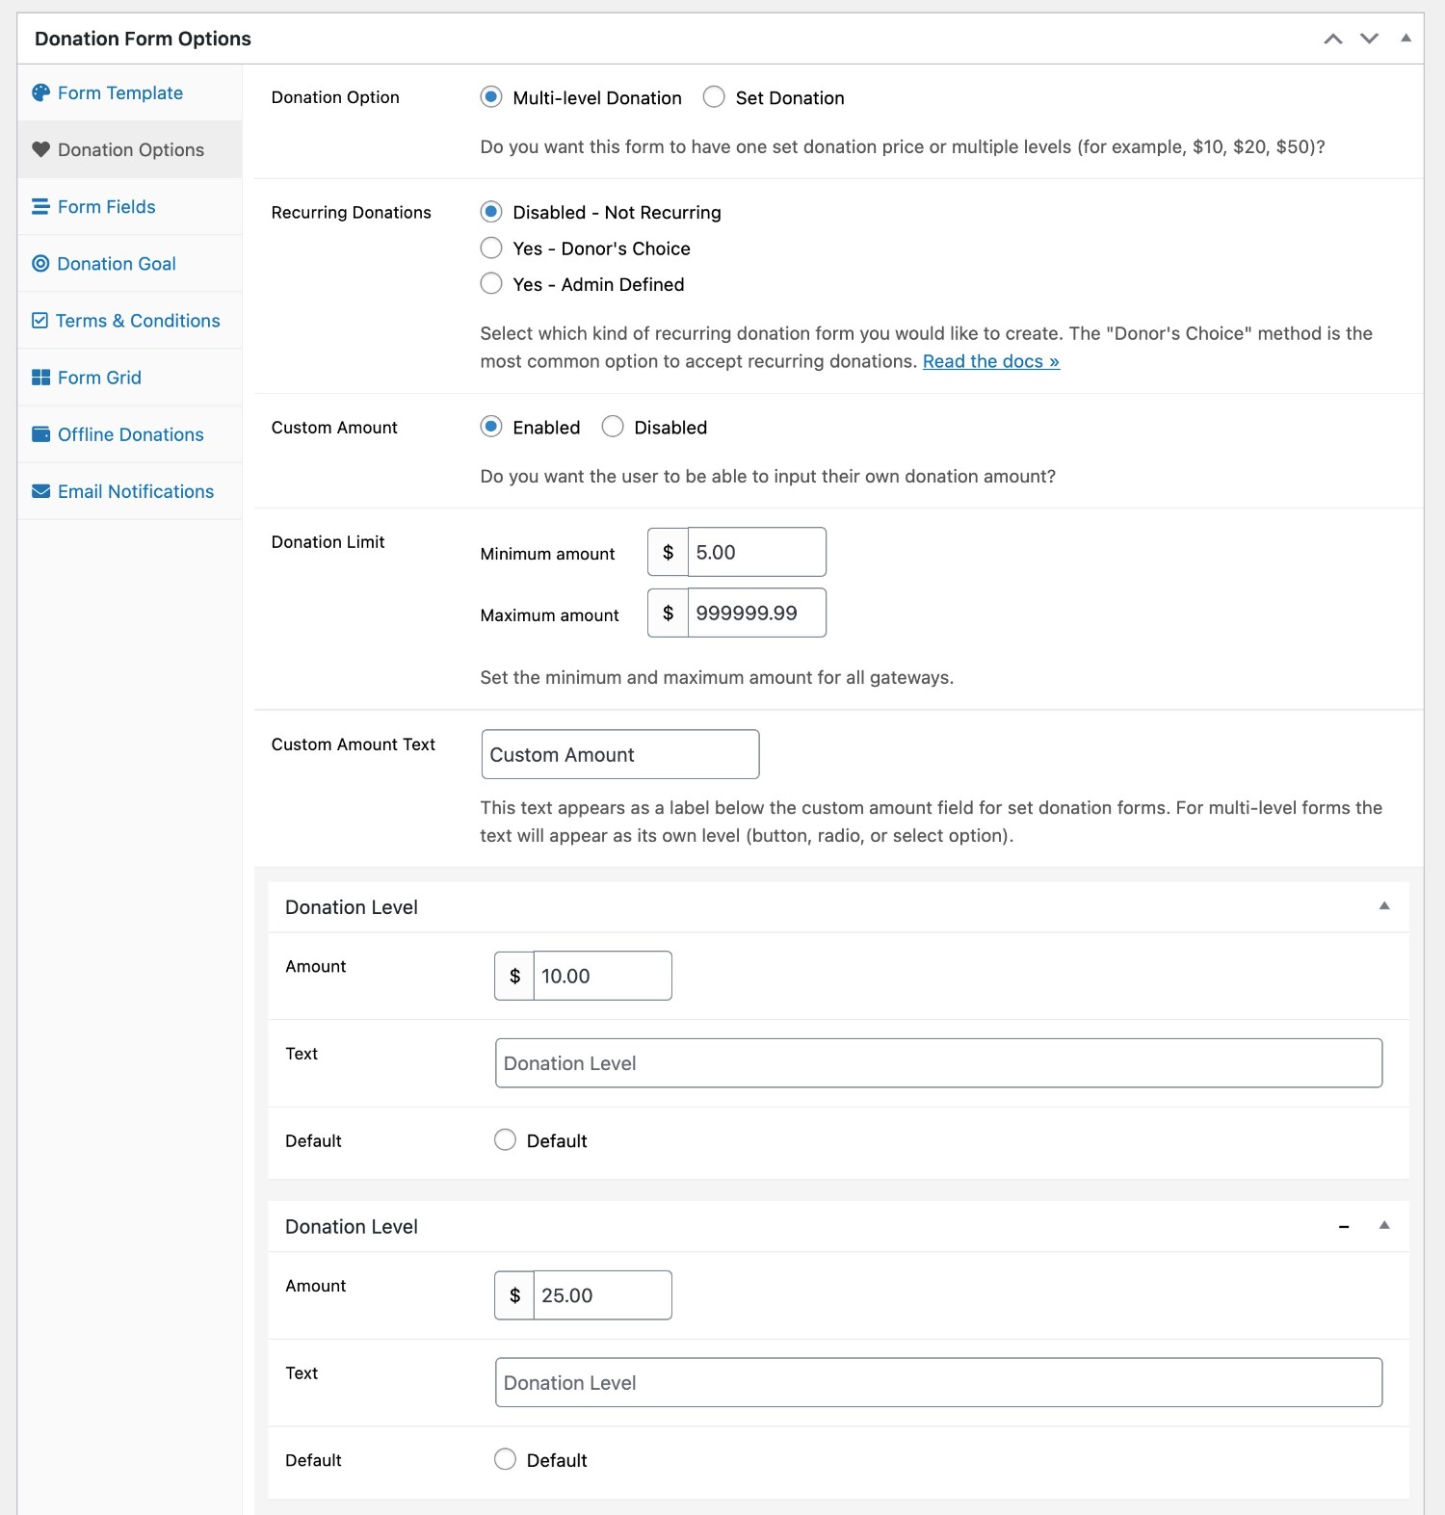Click the Custom Amount Text label
This screenshot has height=1515, width=1445.
354,744
